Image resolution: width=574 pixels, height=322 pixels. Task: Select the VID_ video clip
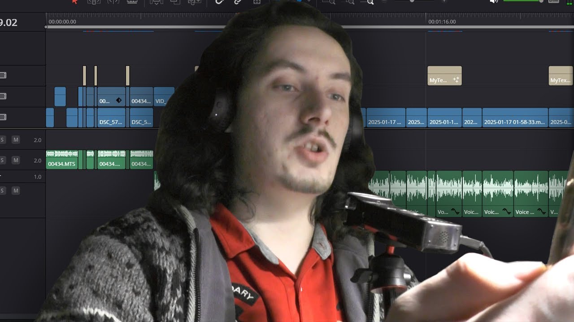[x=164, y=97]
